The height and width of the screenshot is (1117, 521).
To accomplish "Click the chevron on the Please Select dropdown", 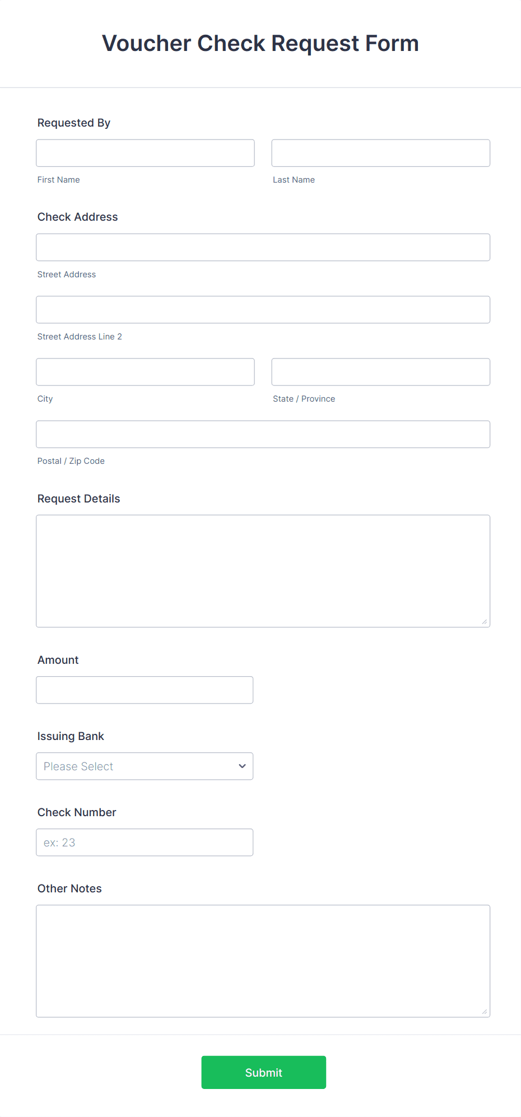I will [242, 766].
